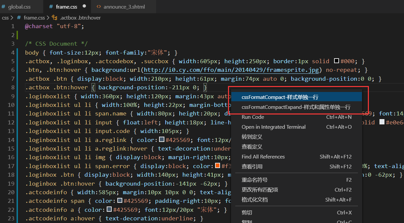Click the body selector on line 4
The width and height of the screenshot is (404, 223).
(x=32, y=52)
